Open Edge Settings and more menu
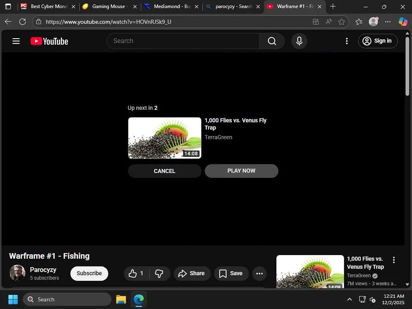 click(388, 22)
